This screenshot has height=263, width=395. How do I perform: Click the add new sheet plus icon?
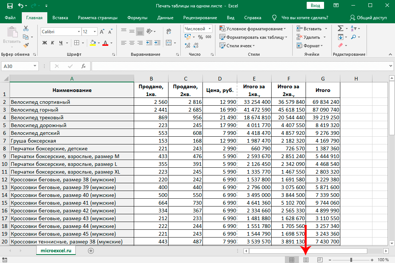click(x=91, y=250)
